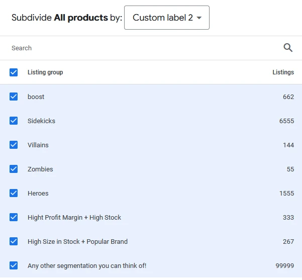Image resolution: width=302 pixels, height=280 pixels.
Task: Select the Villains row label
Action: [x=38, y=145]
